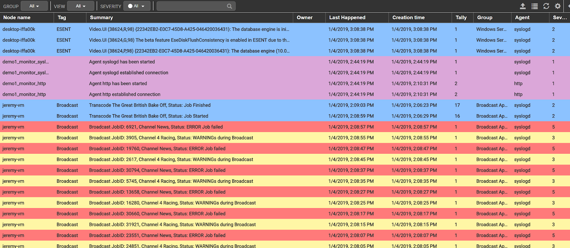Select 'Agent http established connection' row
Screen dimensions: 570x248
[x=285, y=94]
